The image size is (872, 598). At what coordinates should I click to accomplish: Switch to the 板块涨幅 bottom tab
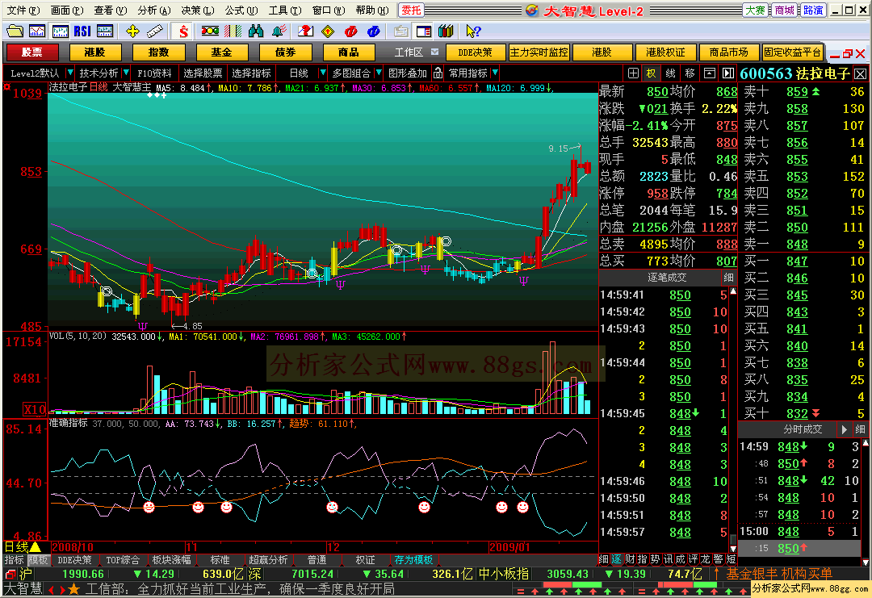pos(171,559)
